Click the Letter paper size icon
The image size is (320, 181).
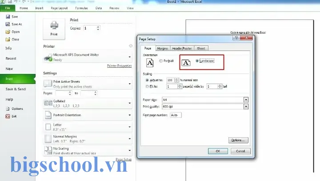(48, 127)
